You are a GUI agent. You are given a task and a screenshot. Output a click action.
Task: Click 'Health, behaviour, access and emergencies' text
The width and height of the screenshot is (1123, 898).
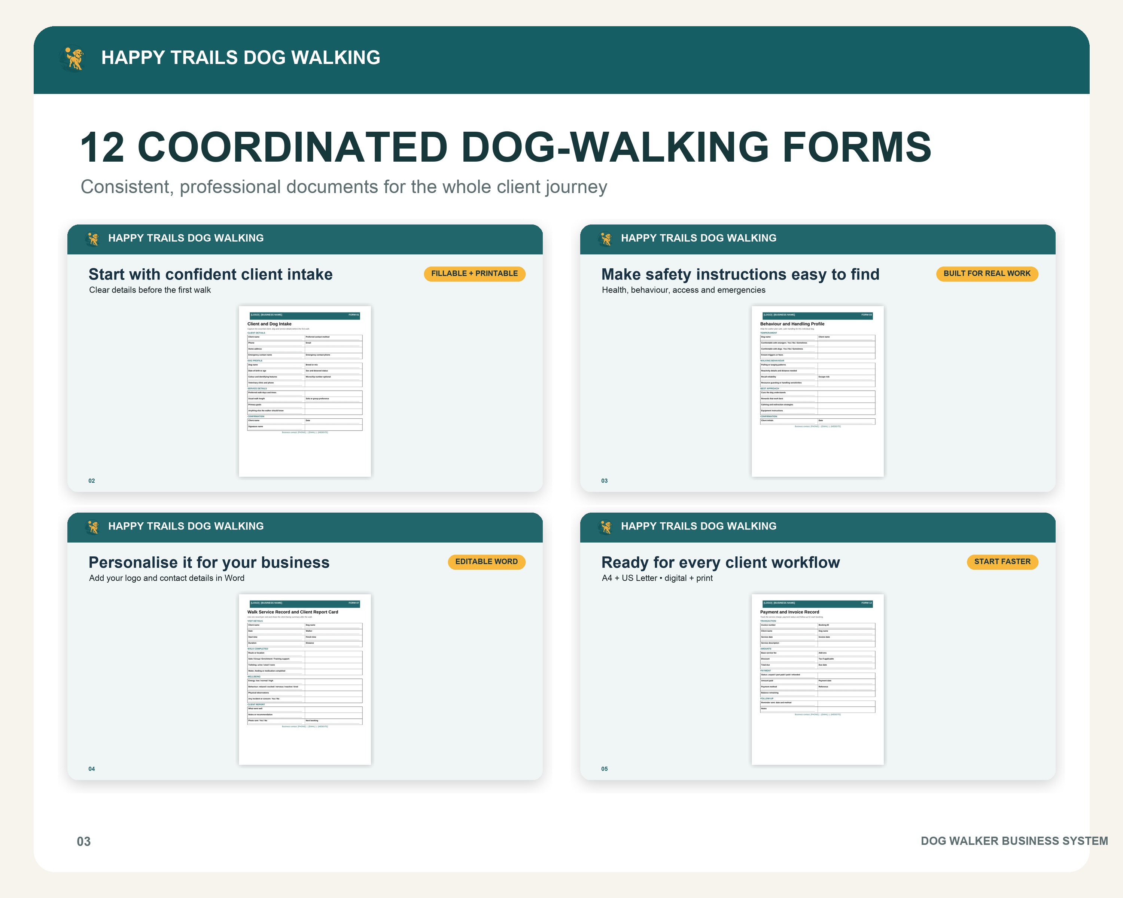pyautogui.click(x=684, y=290)
